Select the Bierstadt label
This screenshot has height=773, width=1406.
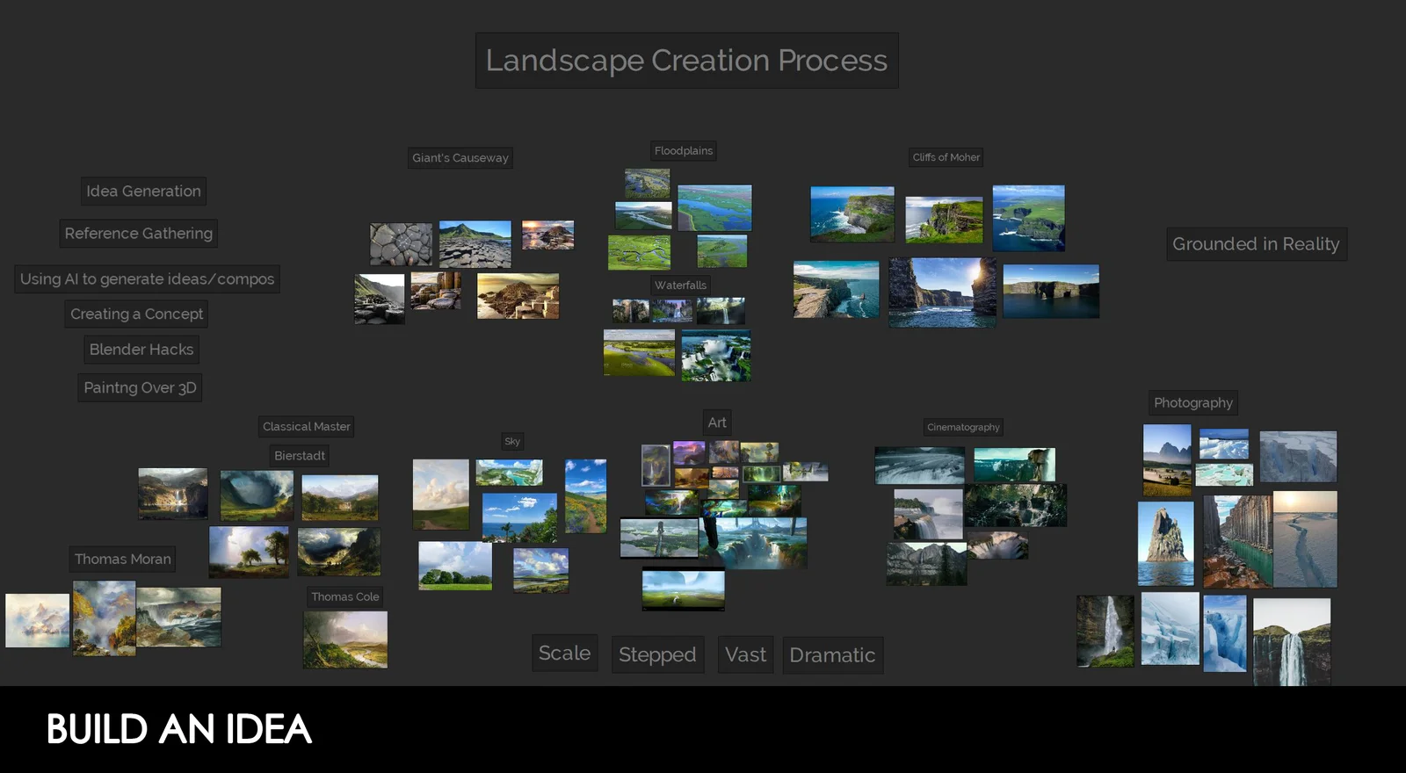coord(300,455)
